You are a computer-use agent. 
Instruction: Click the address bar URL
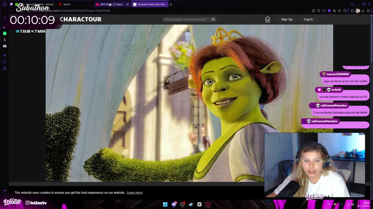tap(71, 11)
